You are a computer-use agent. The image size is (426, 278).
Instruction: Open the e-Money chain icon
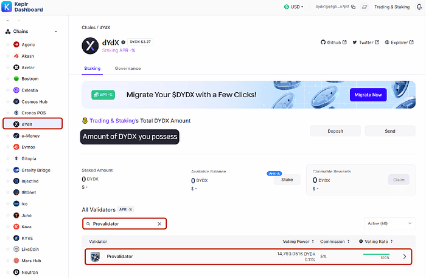point(16,136)
